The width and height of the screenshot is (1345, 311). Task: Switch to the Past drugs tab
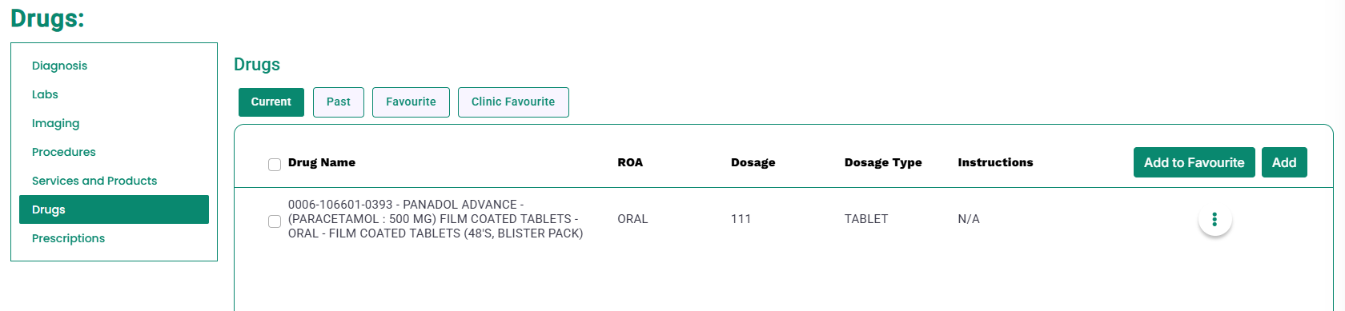click(339, 102)
